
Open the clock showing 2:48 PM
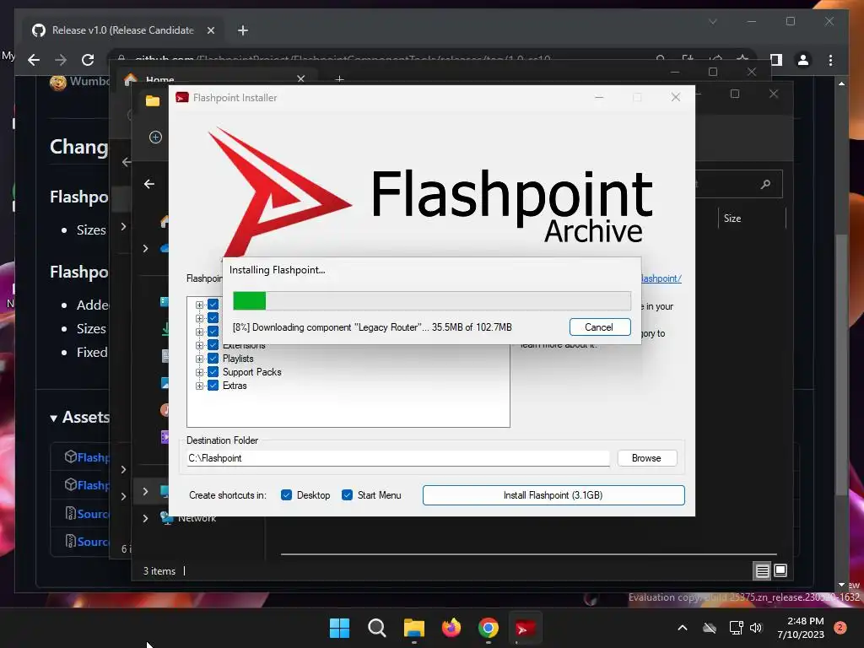pyautogui.click(x=801, y=628)
